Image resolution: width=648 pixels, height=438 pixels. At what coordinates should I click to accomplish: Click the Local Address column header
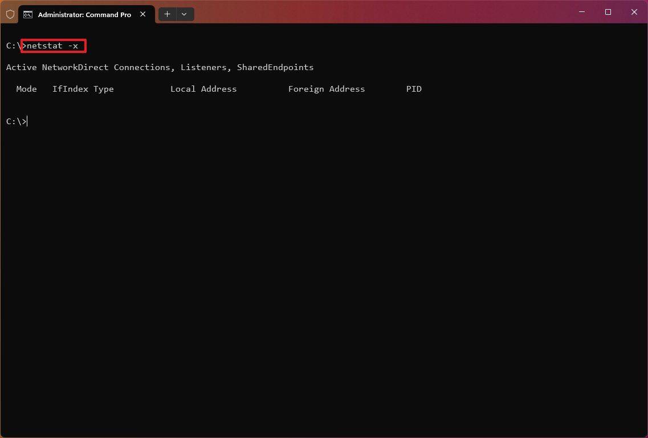pos(203,88)
